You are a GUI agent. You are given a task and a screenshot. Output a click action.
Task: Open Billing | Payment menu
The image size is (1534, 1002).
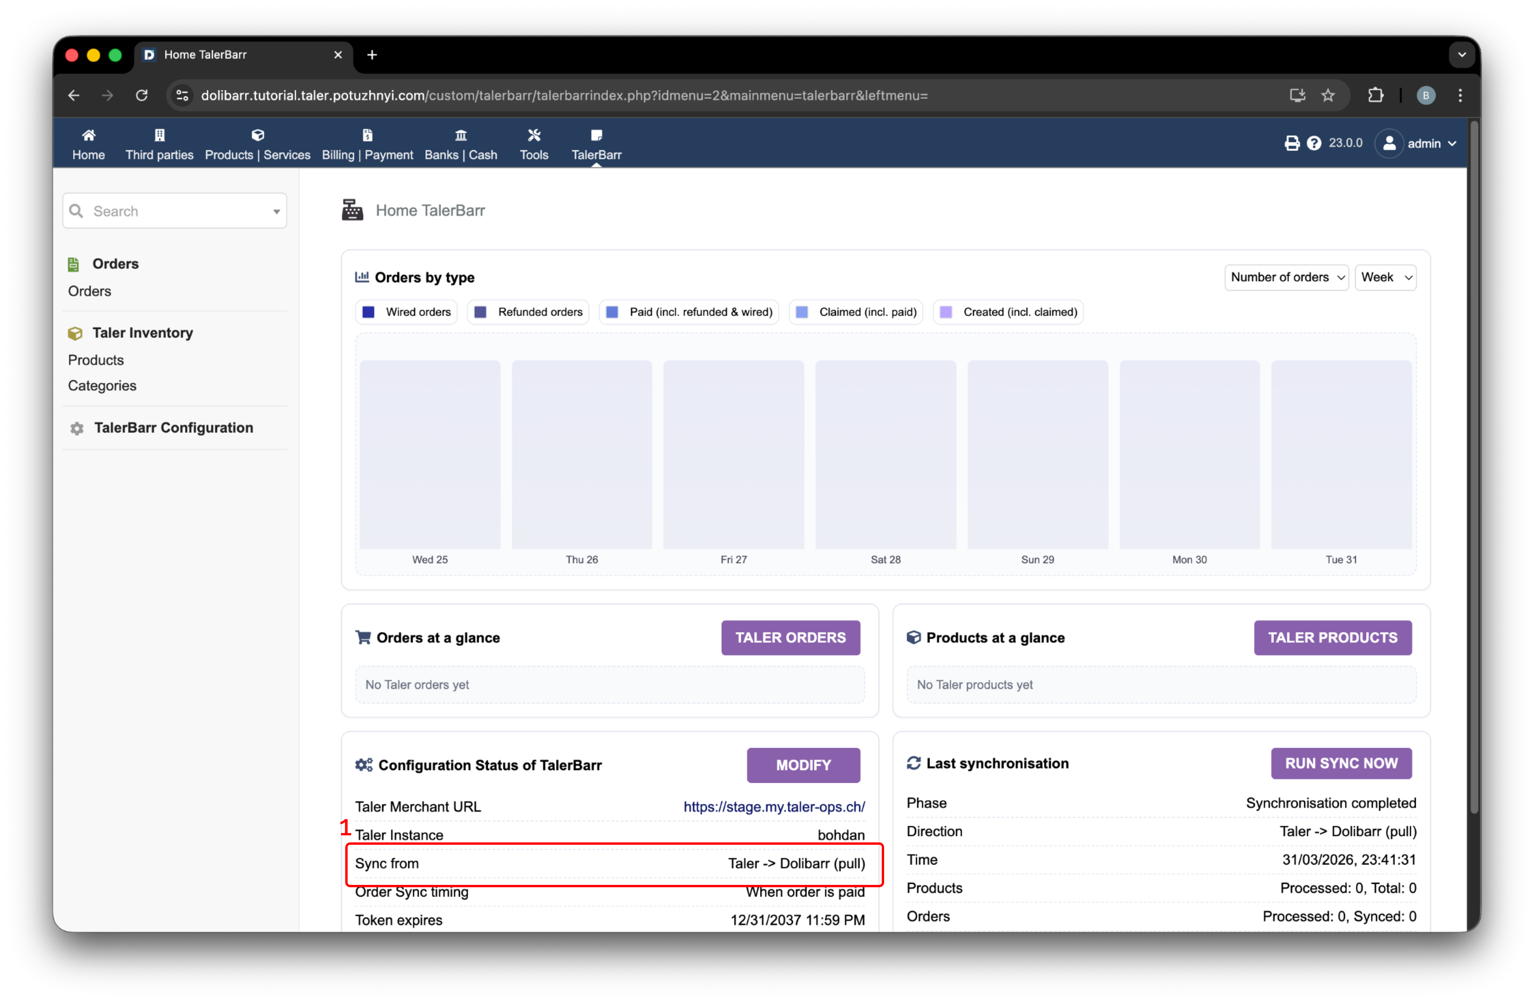[367, 144]
